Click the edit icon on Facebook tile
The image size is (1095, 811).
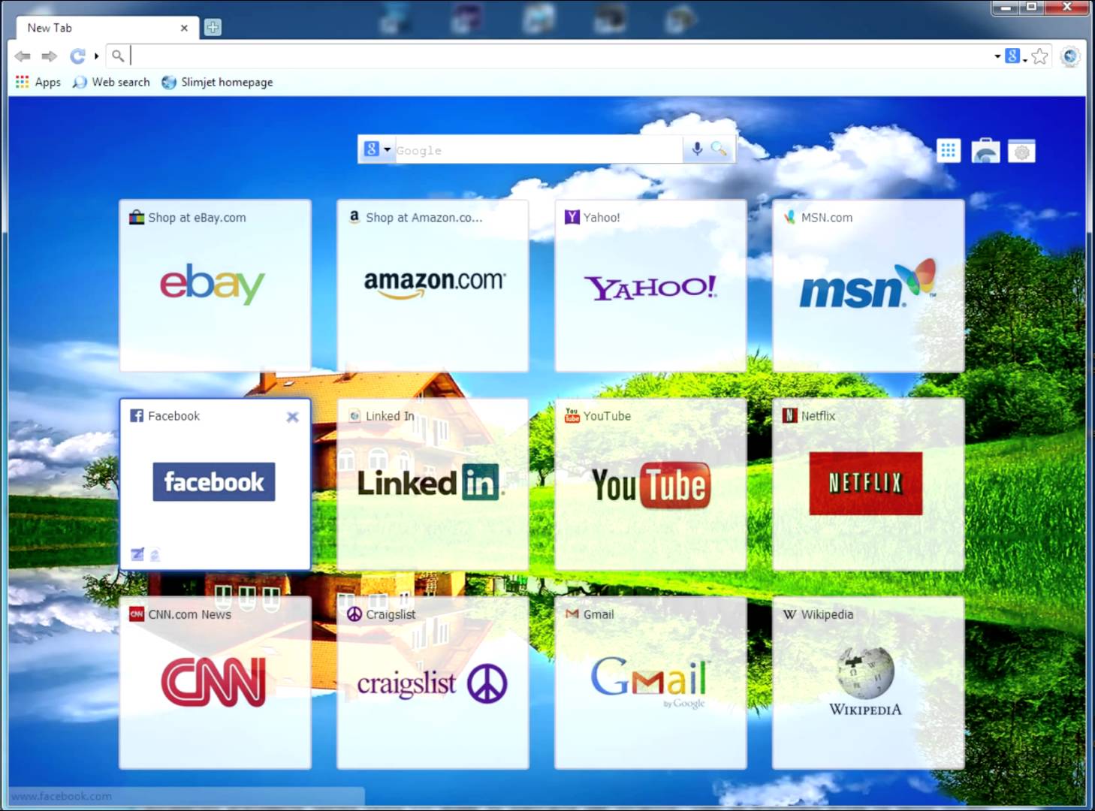[137, 554]
